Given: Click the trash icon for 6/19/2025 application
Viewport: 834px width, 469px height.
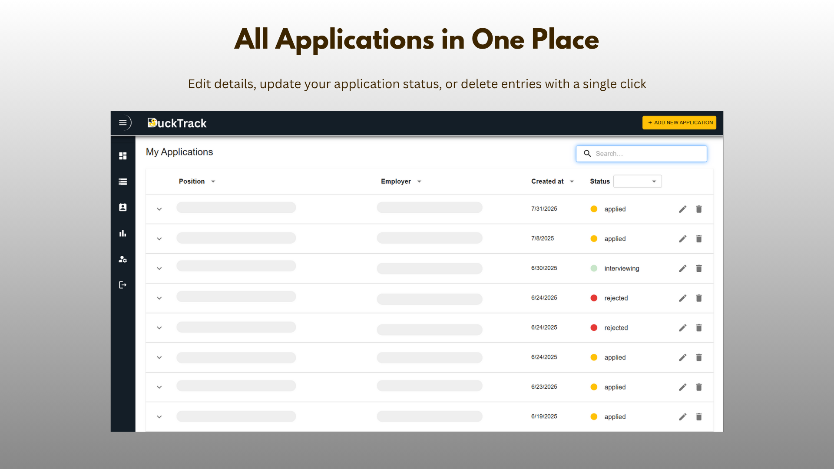Looking at the screenshot, I should pyautogui.click(x=699, y=417).
